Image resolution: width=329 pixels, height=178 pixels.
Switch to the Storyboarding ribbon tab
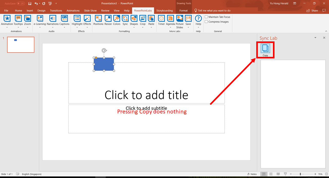[x=164, y=11]
